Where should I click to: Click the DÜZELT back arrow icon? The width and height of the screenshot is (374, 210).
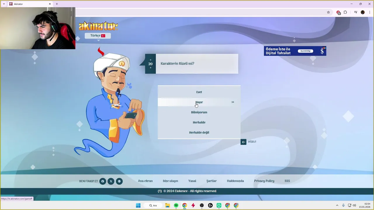click(243, 142)
